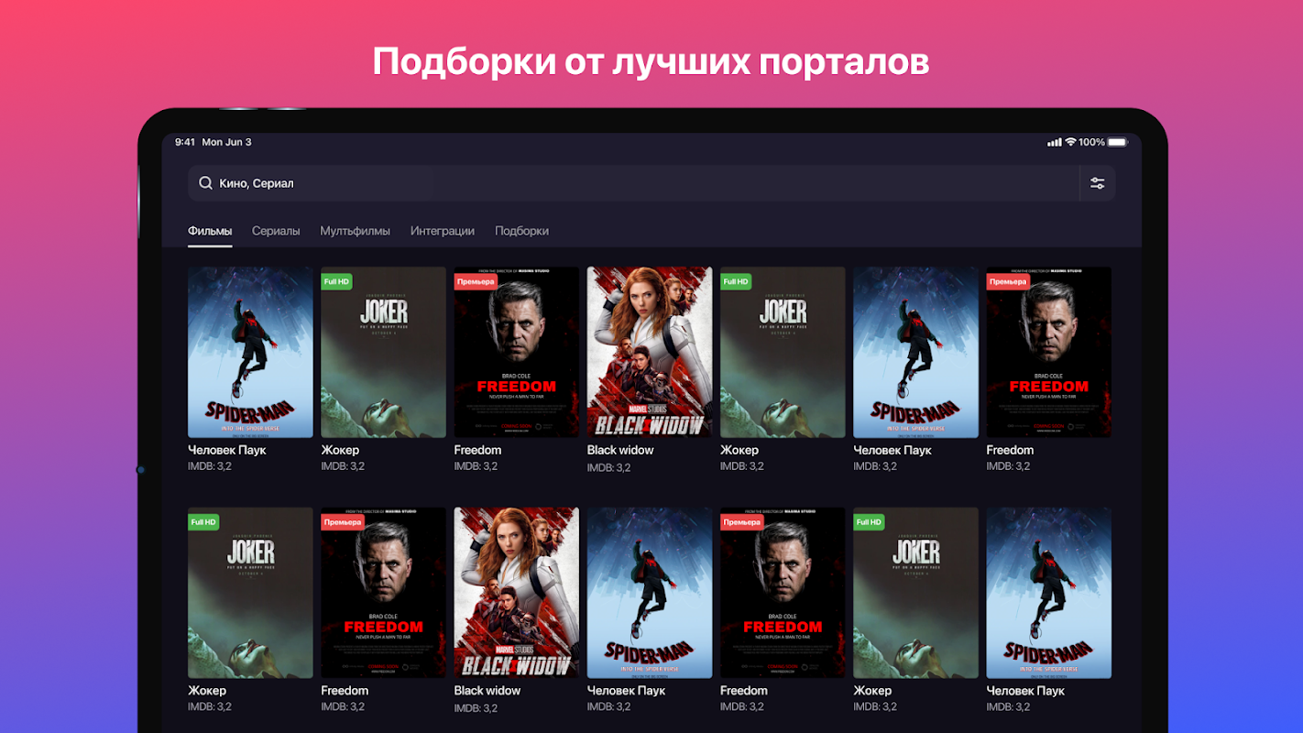The width and height of the screenshot is (1303, 733).
Task: Select the Фильмы tab
Action: [210, 231]
